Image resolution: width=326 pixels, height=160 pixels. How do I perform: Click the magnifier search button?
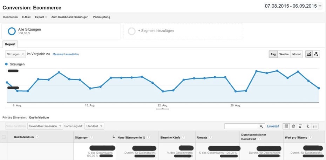click(x=262, y=126)
